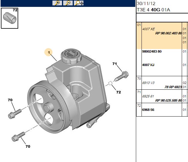
Task: Click row index 72 in parts table
Action: 139,106
